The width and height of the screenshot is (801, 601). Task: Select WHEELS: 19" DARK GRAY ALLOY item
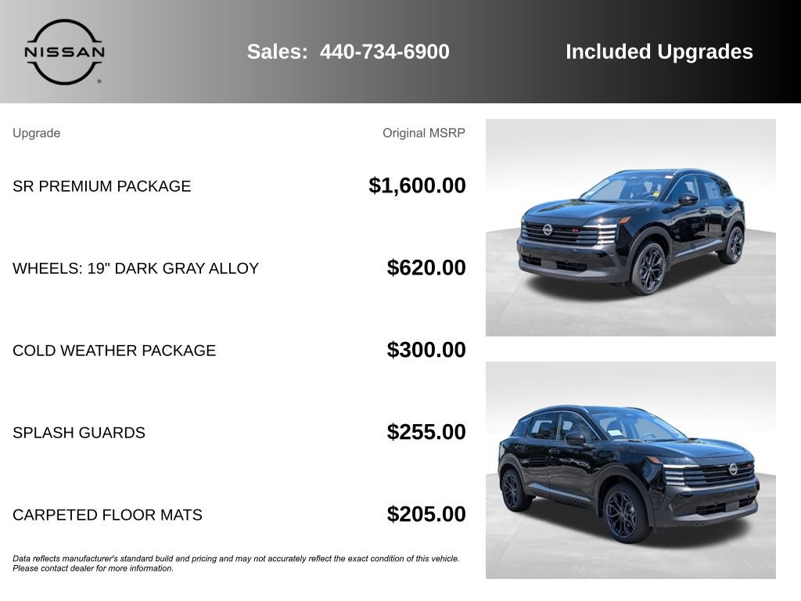point(136,268)
